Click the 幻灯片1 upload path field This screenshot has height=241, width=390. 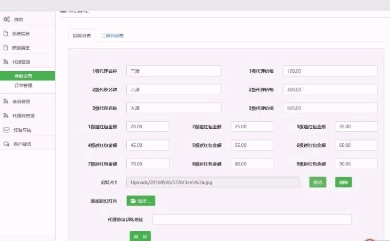(213, 182)
